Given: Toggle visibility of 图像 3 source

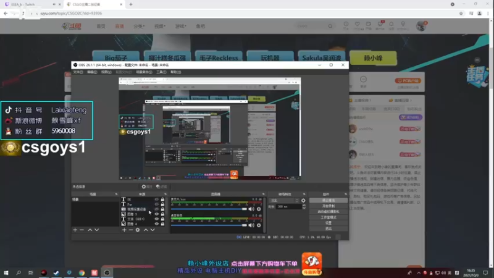Looking at the screenshot, I should [x=157, y=214].
